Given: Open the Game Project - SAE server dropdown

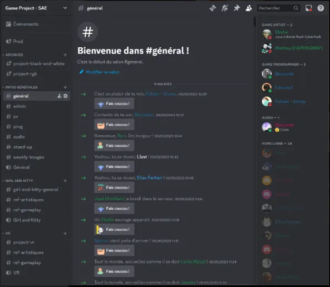Looking at the screenshot, I should click(36, 8).
